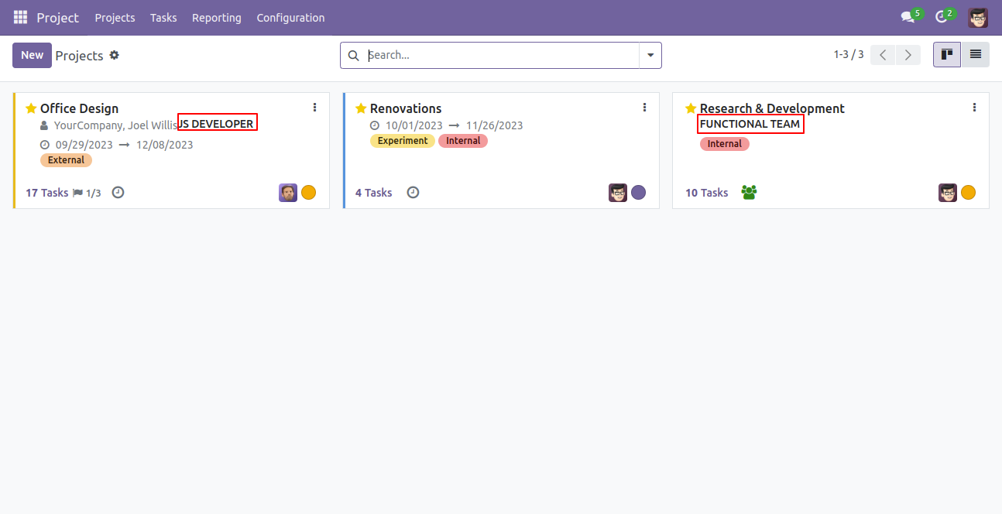Image resolution: width=1002 pixels, height=514 pixels.
Task: Click the user avatar on Office Design card
Action: [288, 193]
